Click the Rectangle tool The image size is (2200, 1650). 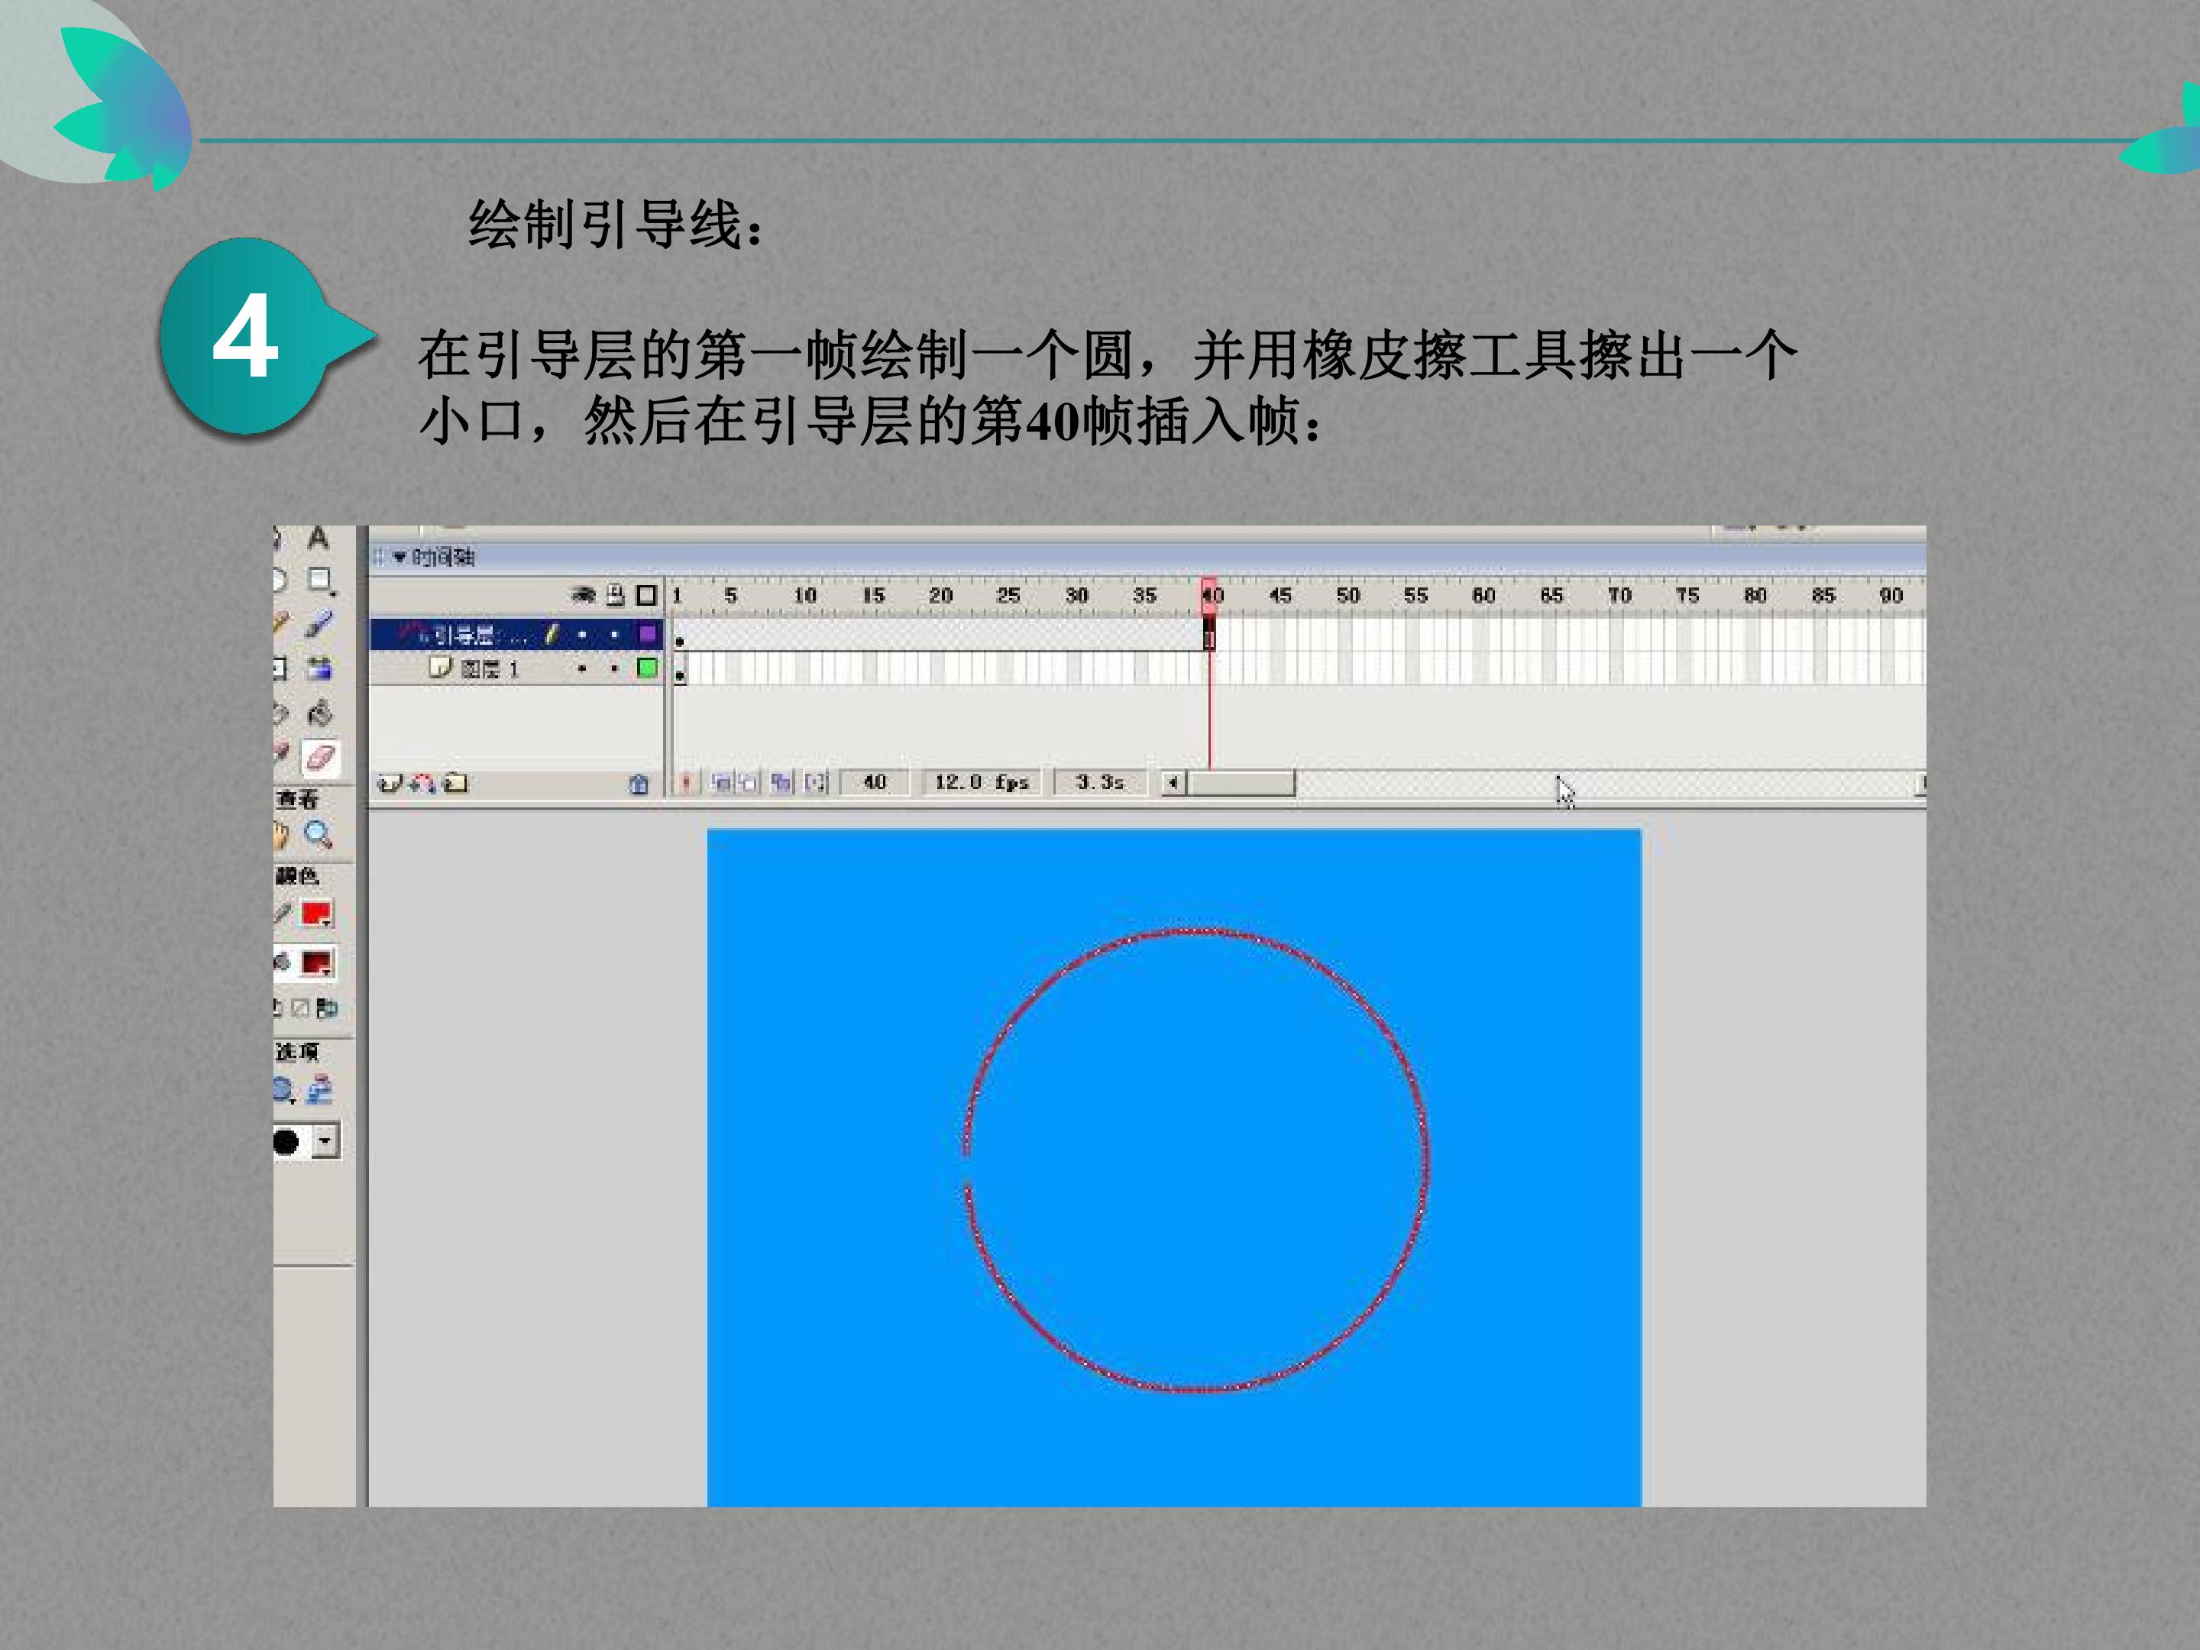(319, 580)
